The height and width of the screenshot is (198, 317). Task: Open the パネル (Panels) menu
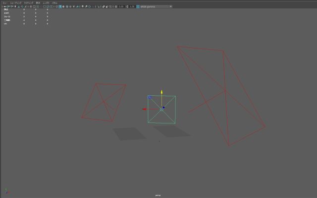(x=54, y=3)
